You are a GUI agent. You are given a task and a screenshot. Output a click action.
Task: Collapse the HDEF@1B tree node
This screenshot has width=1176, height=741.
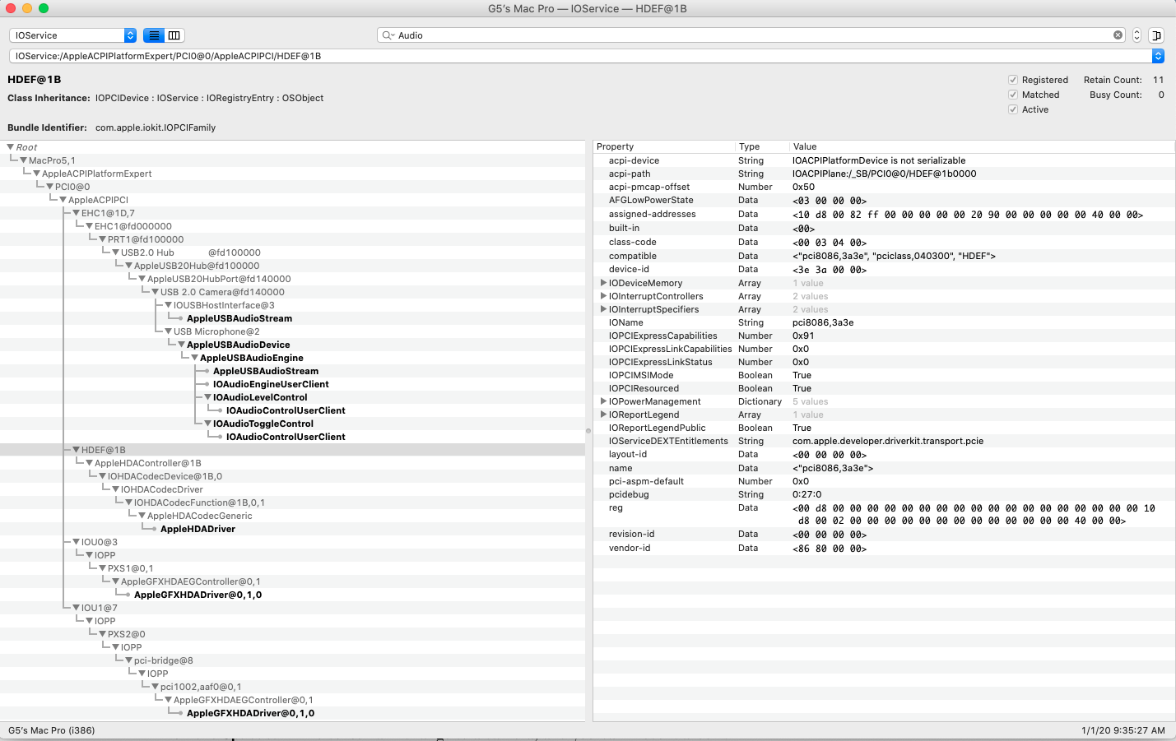coord(77,450)
